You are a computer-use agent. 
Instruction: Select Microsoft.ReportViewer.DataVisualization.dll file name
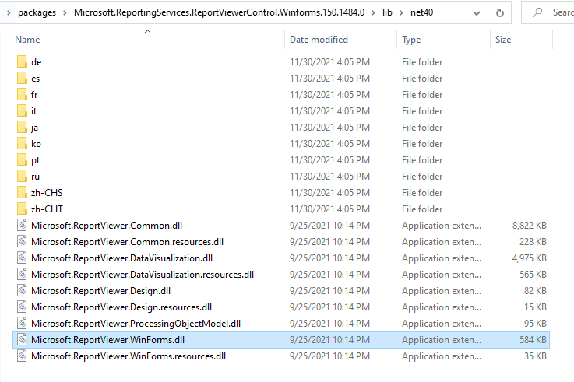(x=122, y=258)
